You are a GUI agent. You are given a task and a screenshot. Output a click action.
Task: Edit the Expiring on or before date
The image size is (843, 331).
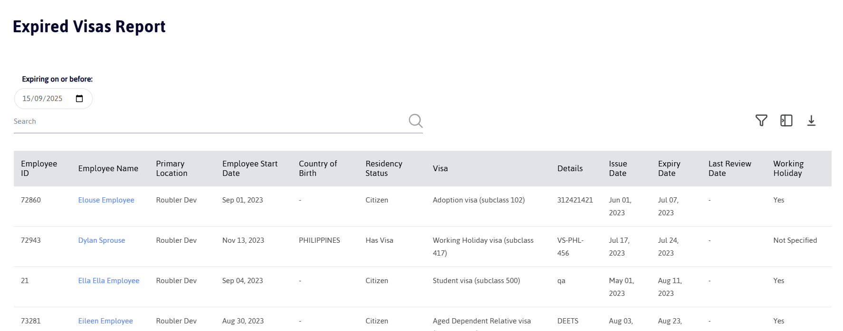[53, 99]
